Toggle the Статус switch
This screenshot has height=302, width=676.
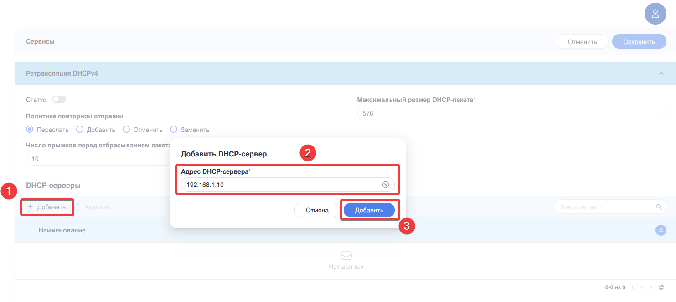coord(59,99)
